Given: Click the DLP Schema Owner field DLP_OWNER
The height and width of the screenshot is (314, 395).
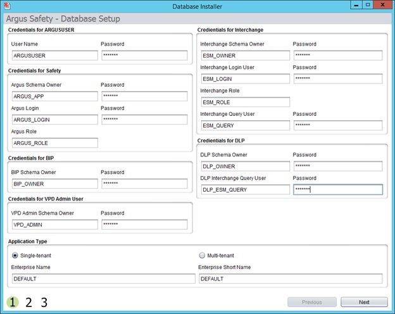Looking at the screenshot, I should pyautogui.click(x=246, y=166).
